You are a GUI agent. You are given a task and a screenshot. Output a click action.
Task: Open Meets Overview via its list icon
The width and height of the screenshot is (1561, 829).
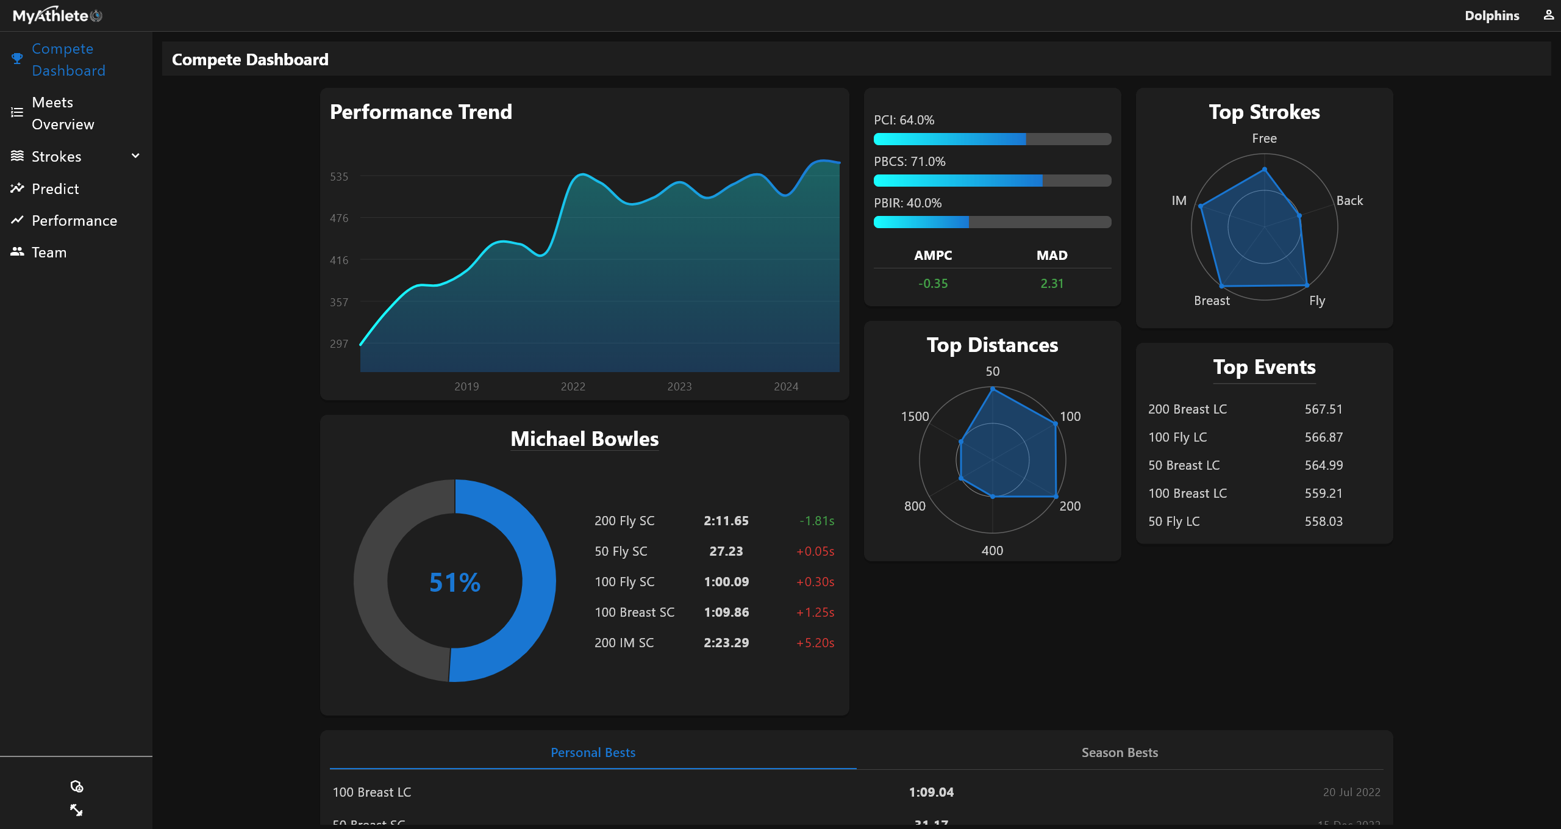coord(17,112)
